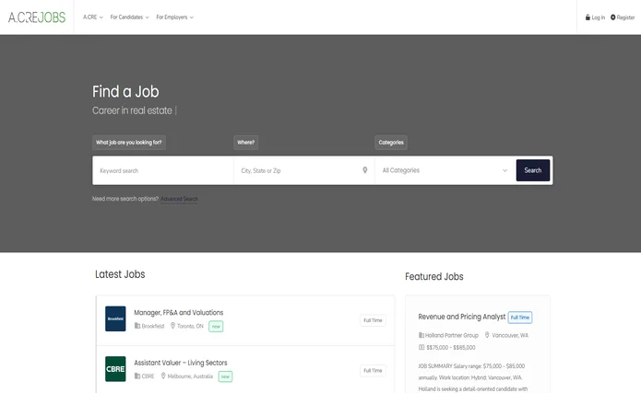The image size is (641, 393).
Task: Click the pin icon next to Toronto, ON
Action: coord(172,326)
